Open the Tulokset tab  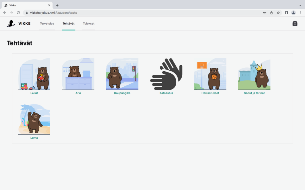(x=88, y=23)
